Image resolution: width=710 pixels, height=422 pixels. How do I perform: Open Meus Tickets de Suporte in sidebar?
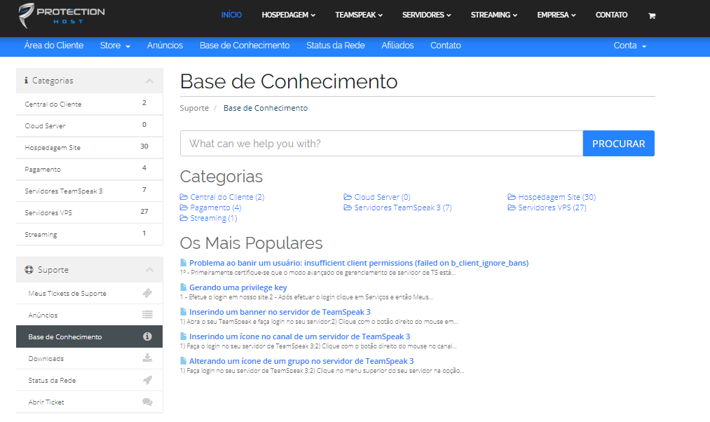click(x=89, y=294)
